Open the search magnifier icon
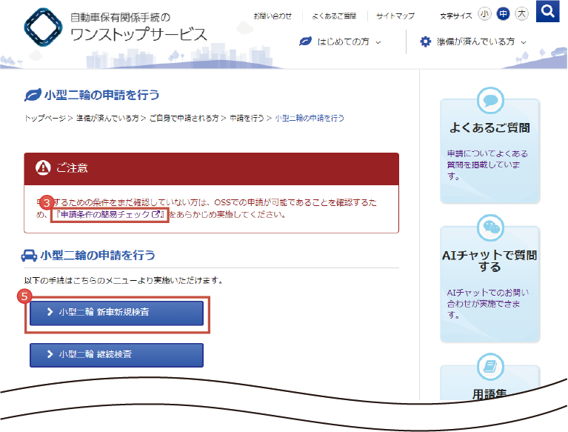The image size is (568, 432). (x=547, y=11)
